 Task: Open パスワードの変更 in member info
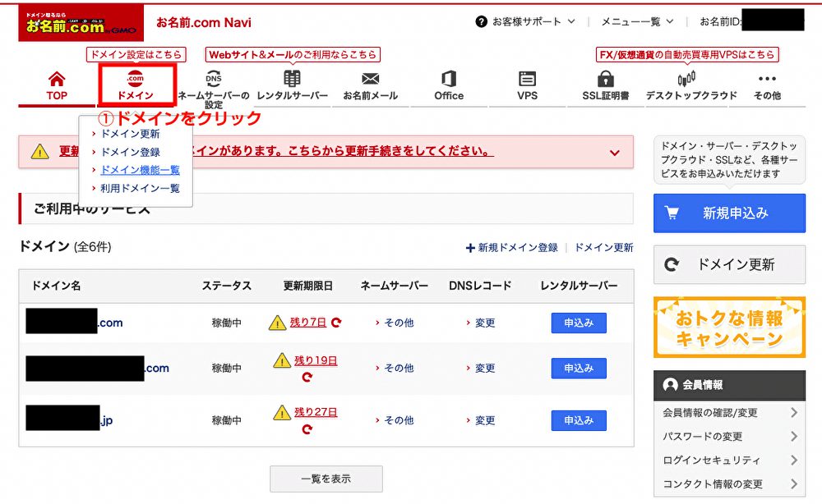[729, 436]
